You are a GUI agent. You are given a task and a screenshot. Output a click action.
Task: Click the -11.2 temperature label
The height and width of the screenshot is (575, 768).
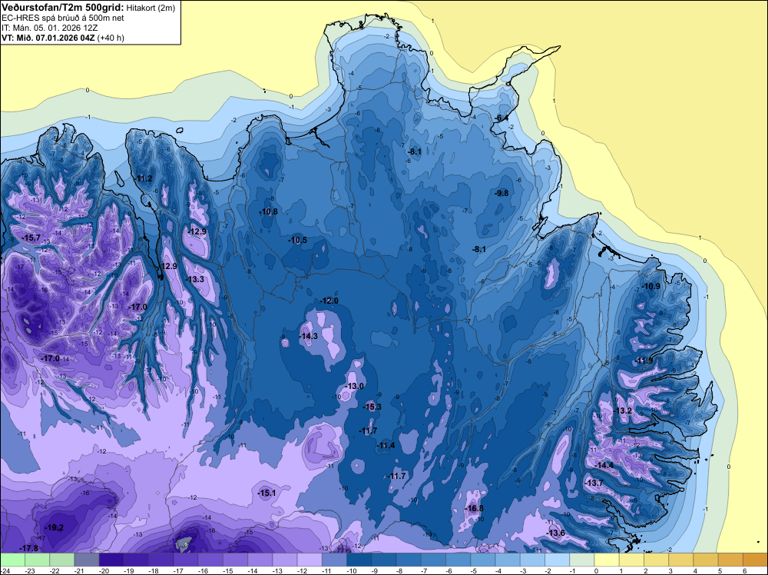coord(144,178)
